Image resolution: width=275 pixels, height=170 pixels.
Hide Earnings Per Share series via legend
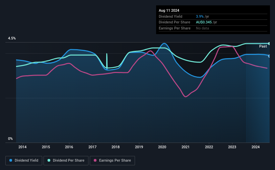click(113, 161)
